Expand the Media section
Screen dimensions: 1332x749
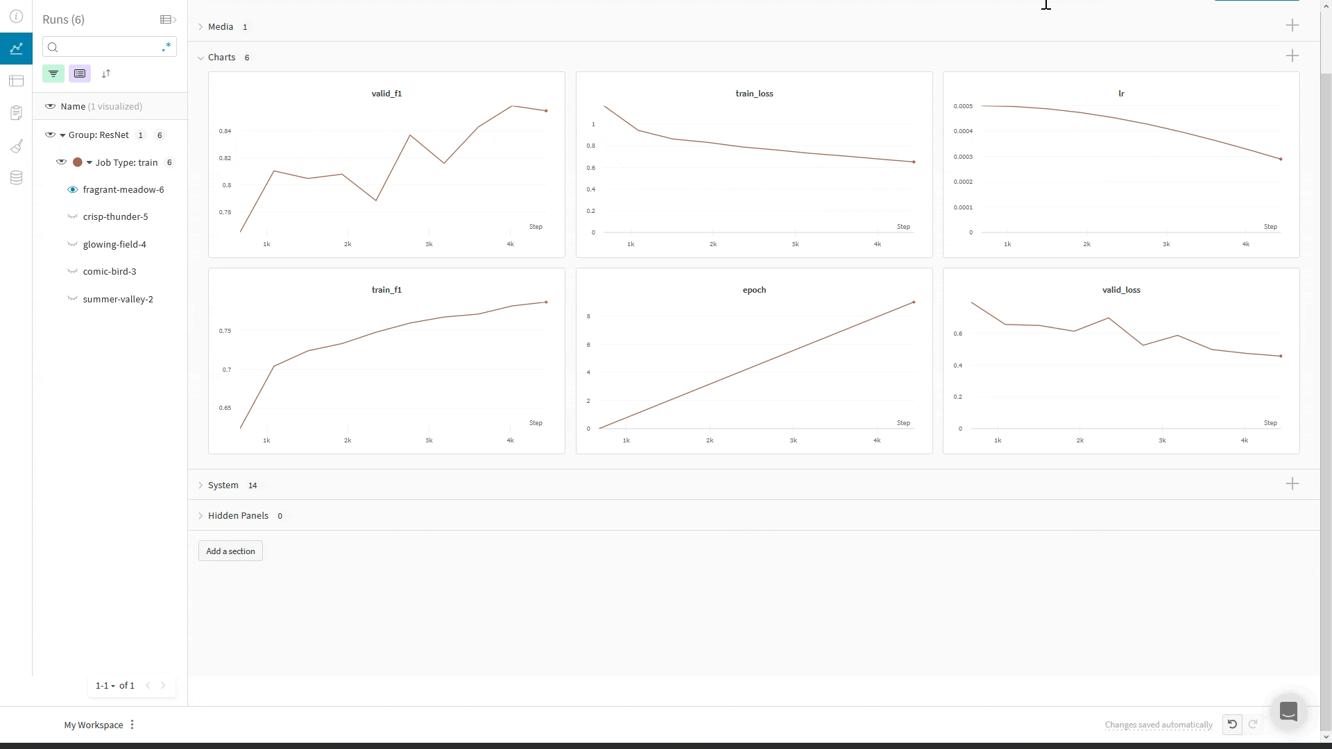[x=200, y=26]
